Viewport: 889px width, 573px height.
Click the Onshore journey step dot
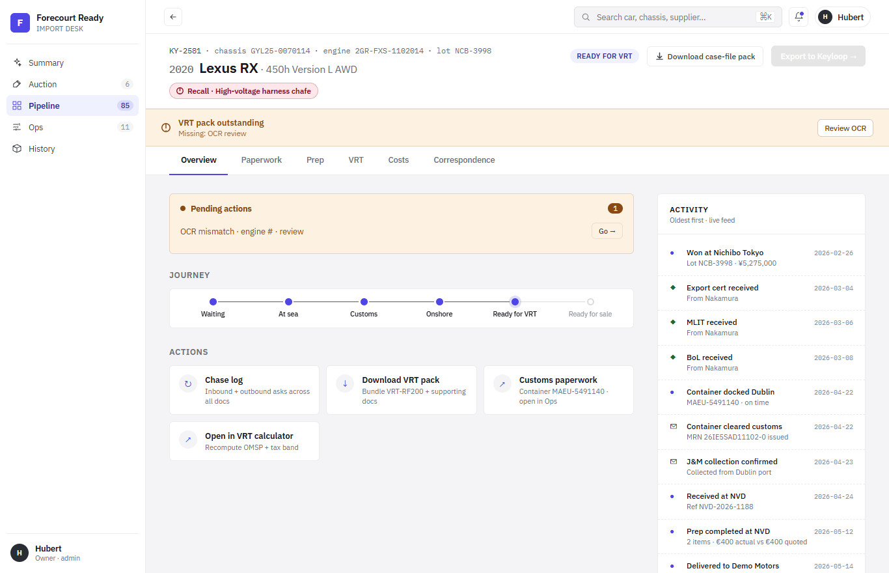coord(439,301)
